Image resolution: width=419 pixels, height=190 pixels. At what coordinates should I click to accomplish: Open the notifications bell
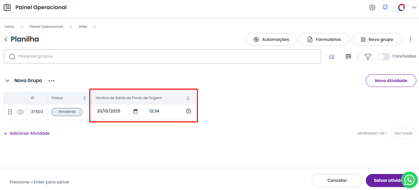point(385,7)
